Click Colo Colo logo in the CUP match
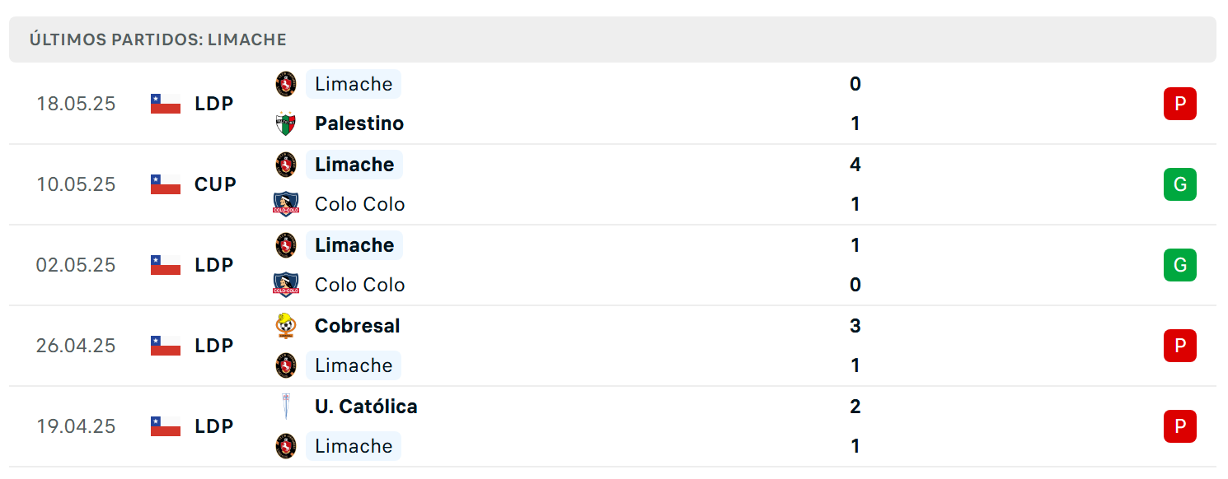The height and width of the screenshot is (479, 1228). 285,204
